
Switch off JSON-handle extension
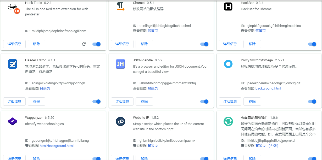(204, 102)
